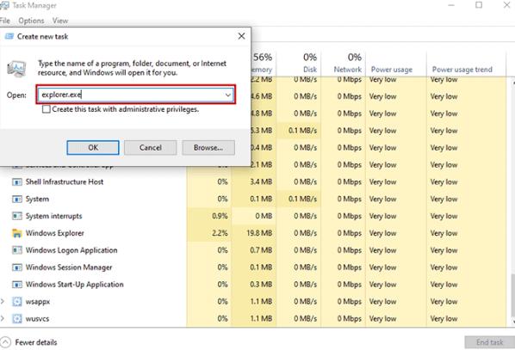Click the 0.7 MB memory value

[261, 250]
